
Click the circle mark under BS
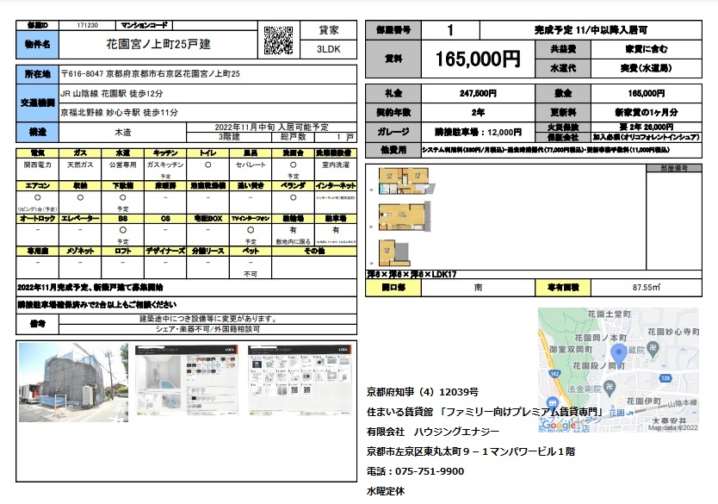tap(123, 231)
